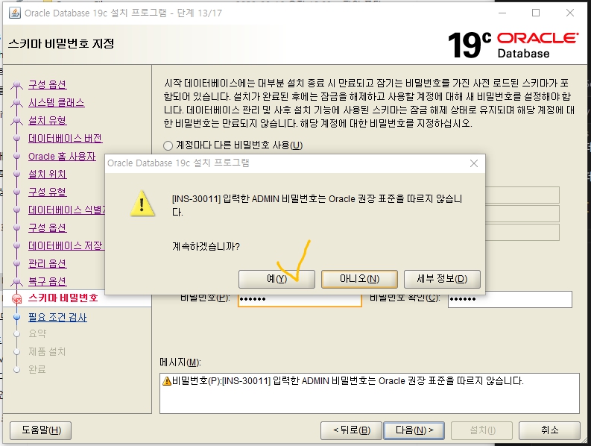The width and height of the screenshot is (591, 446).
Task: Click the step node icon beside 필요 조건 검사
Action: (16, 317)
